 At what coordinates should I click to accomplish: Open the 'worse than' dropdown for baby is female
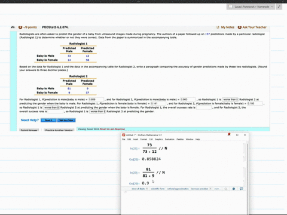coord(51,107)
